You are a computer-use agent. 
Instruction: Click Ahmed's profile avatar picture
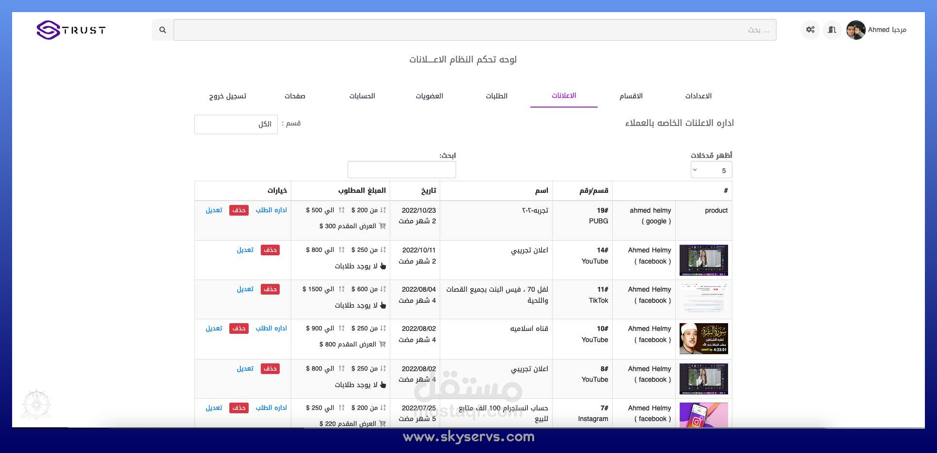(856, 30)
